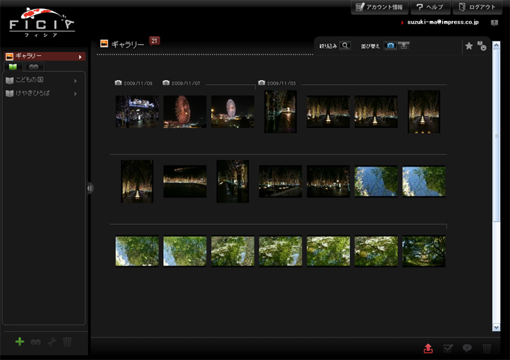
Task: Click the info speech bubble icon at bottom
Action: pos(467,349)
